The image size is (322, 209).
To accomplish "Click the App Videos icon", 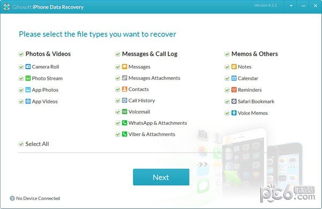I will tap(28, 101).
